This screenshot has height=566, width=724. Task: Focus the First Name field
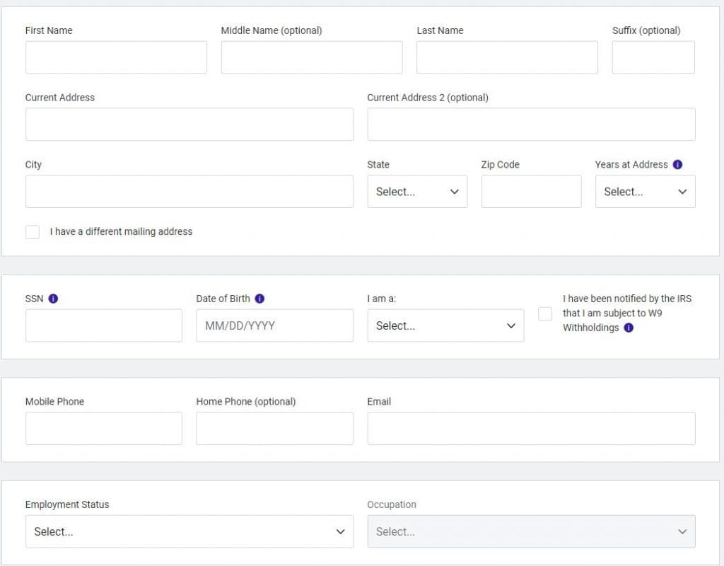click(116, 57)
